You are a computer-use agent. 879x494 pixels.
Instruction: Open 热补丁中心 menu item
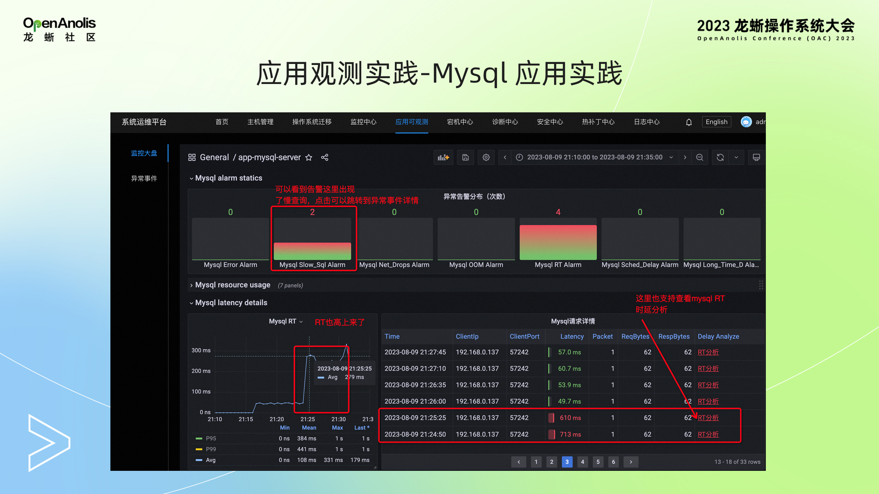point(598,122)
